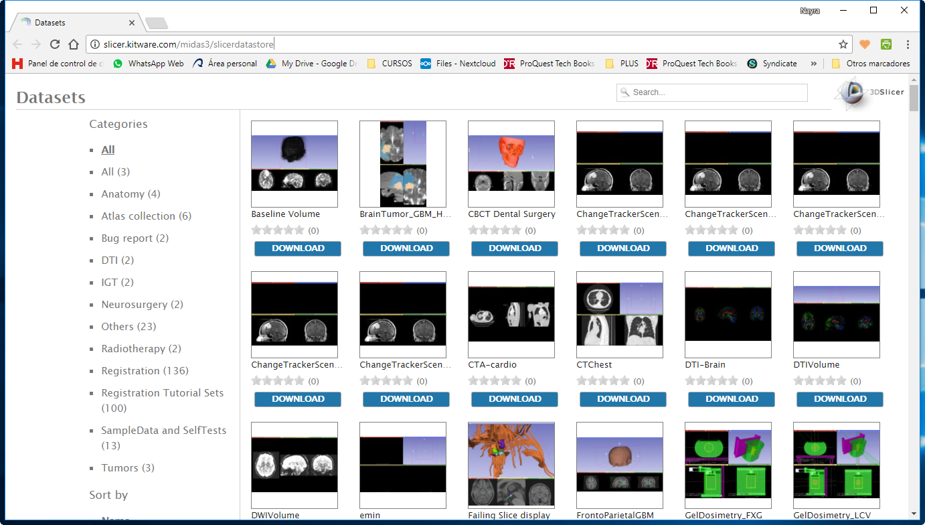Download the CTChest dataset
This screenshot has height=525, width=925.
(623, 399)
